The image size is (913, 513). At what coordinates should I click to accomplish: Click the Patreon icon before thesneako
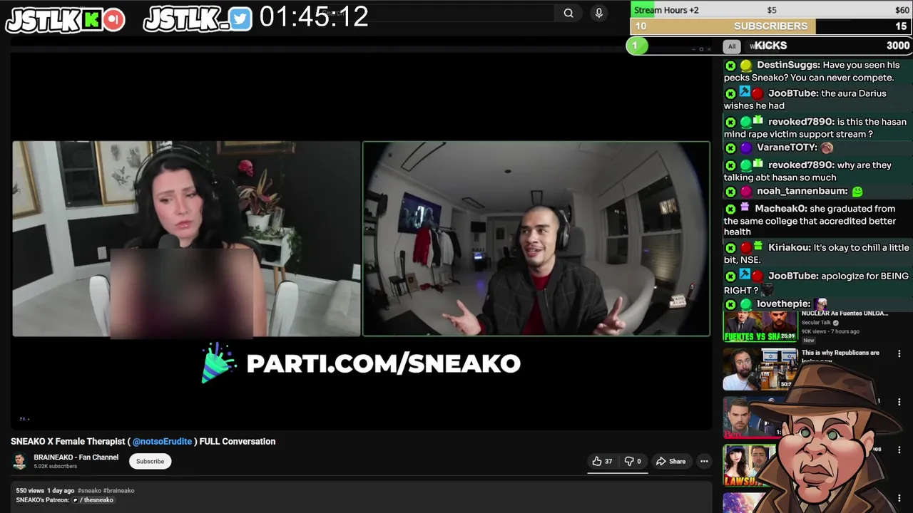(x=76, y=500)
